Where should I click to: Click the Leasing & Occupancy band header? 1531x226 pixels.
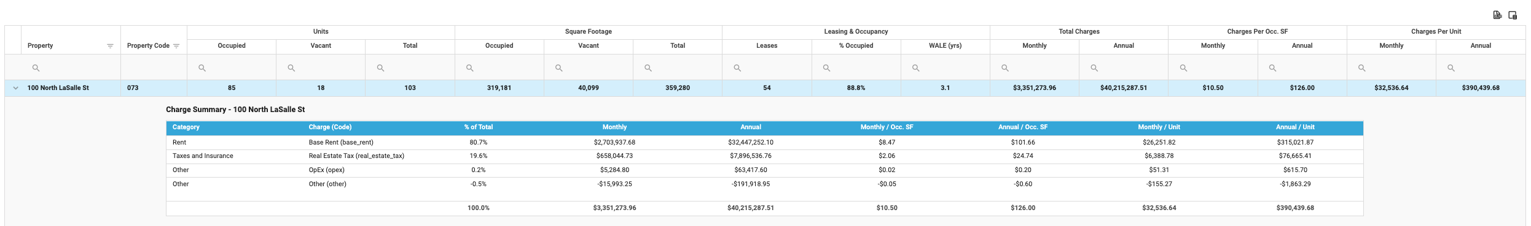point(856,32)
